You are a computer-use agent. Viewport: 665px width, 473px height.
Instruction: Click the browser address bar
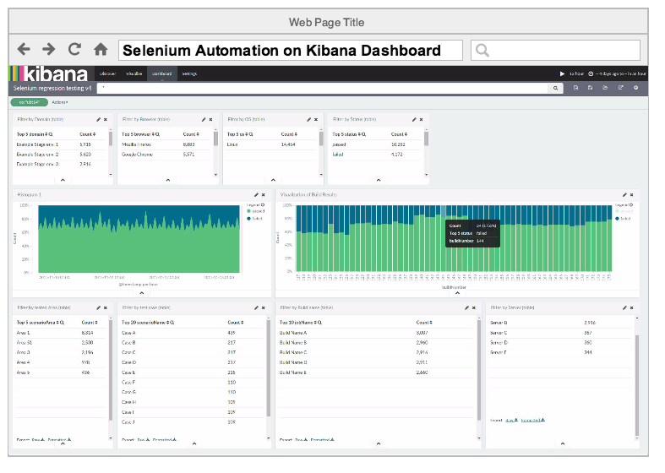point(291,51)
